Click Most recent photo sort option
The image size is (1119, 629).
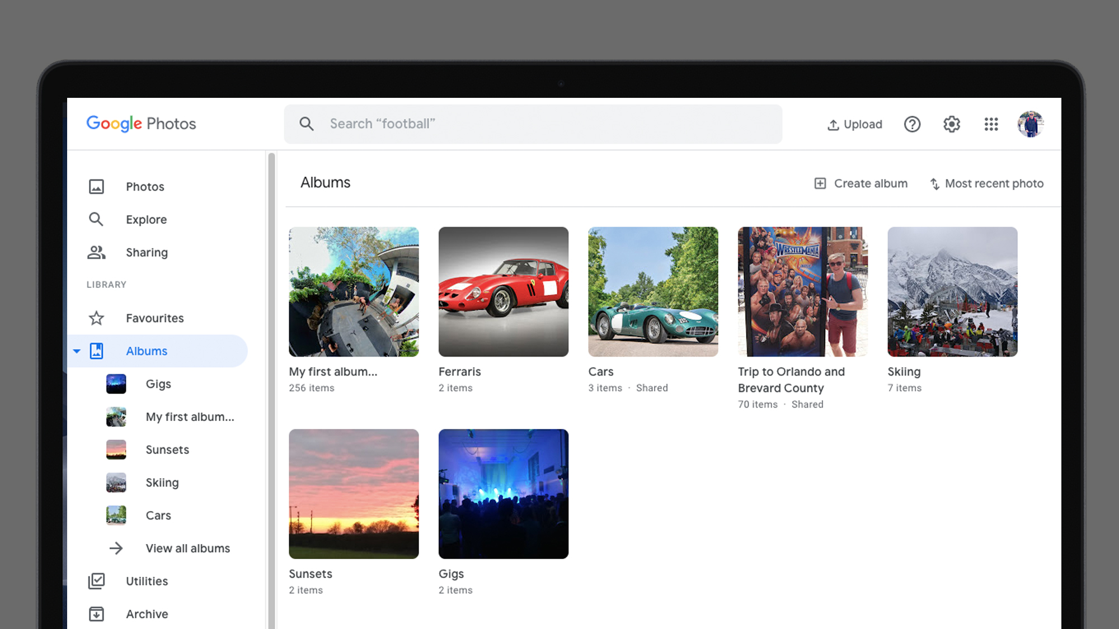click(986, 183)
